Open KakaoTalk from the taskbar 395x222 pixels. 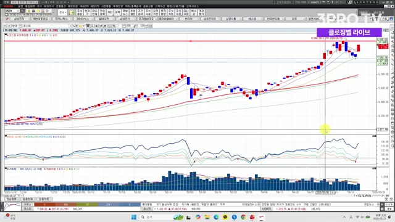pyautogui.click(x=225, y=217)
